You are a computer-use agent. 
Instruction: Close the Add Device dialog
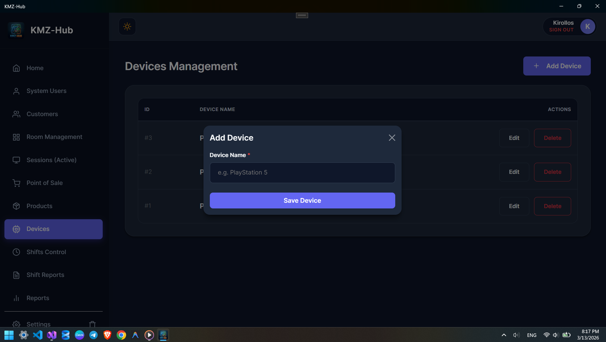tap(392, 138)
